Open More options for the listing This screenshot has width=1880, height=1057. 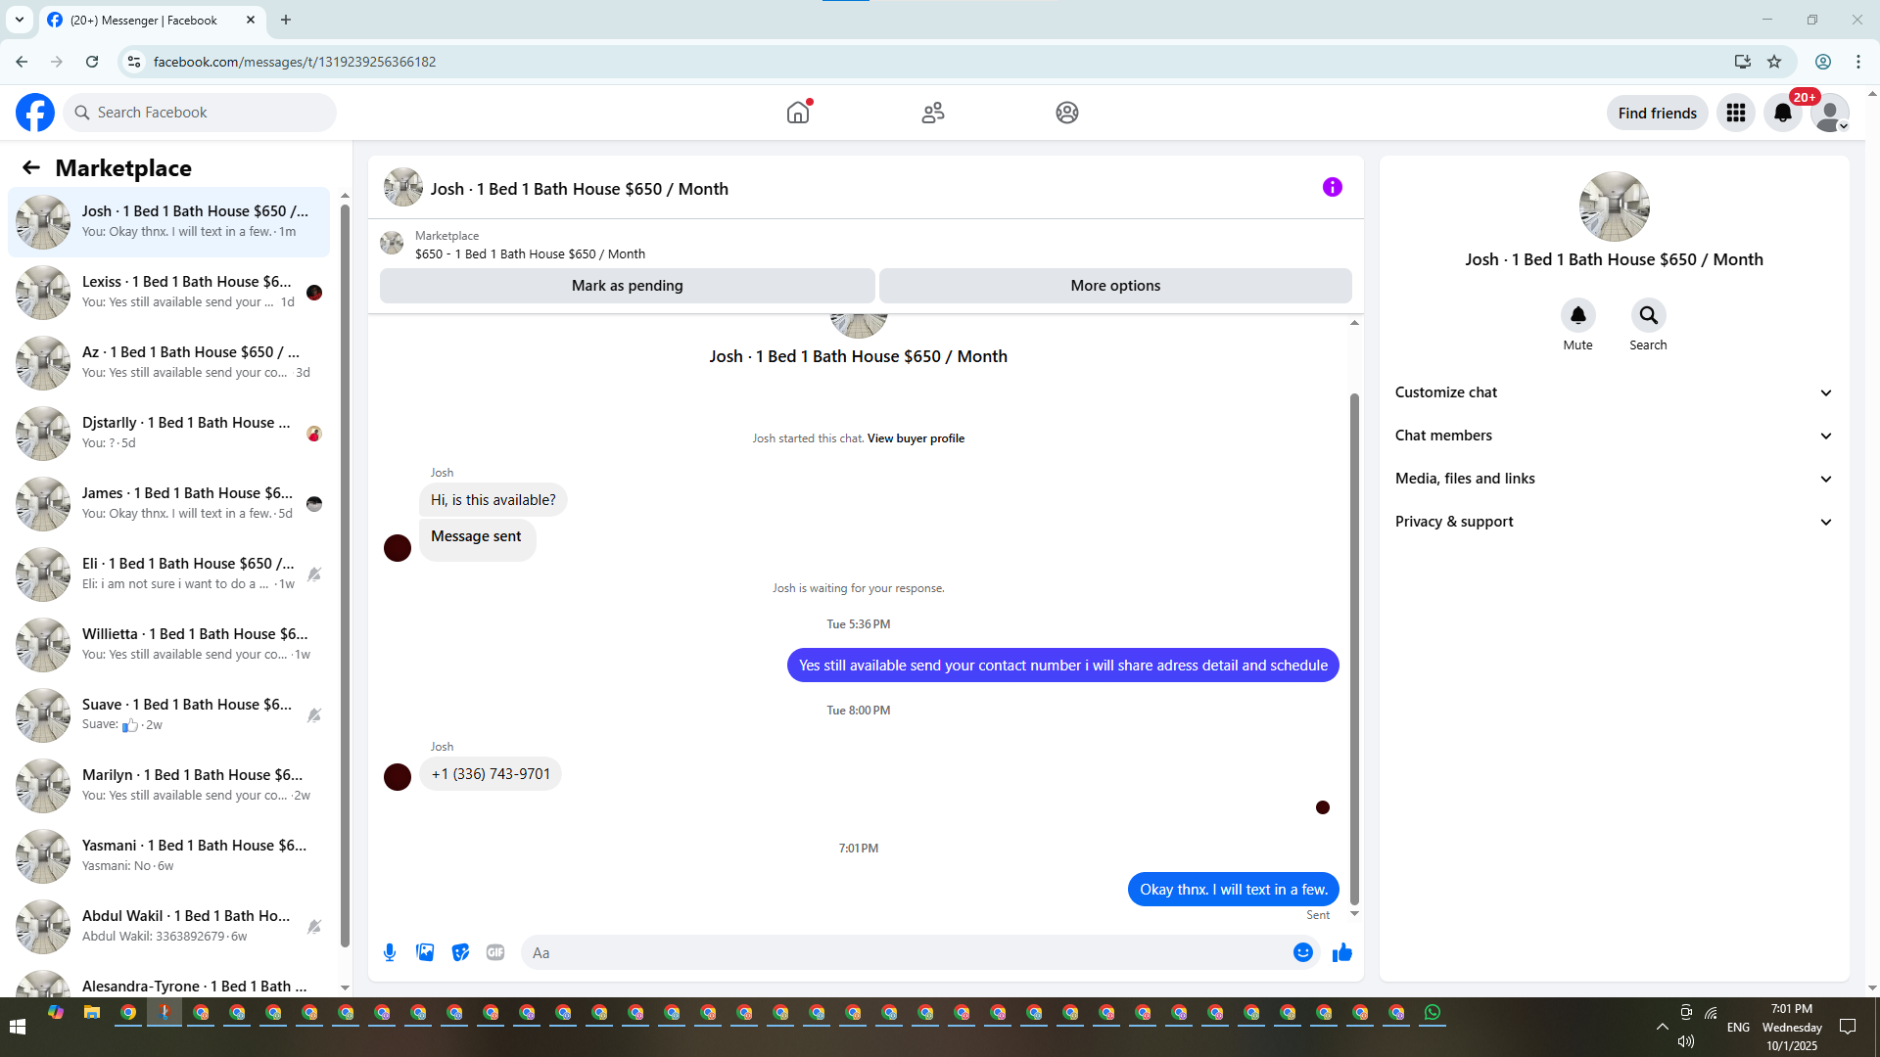(x=1115, y=286)
